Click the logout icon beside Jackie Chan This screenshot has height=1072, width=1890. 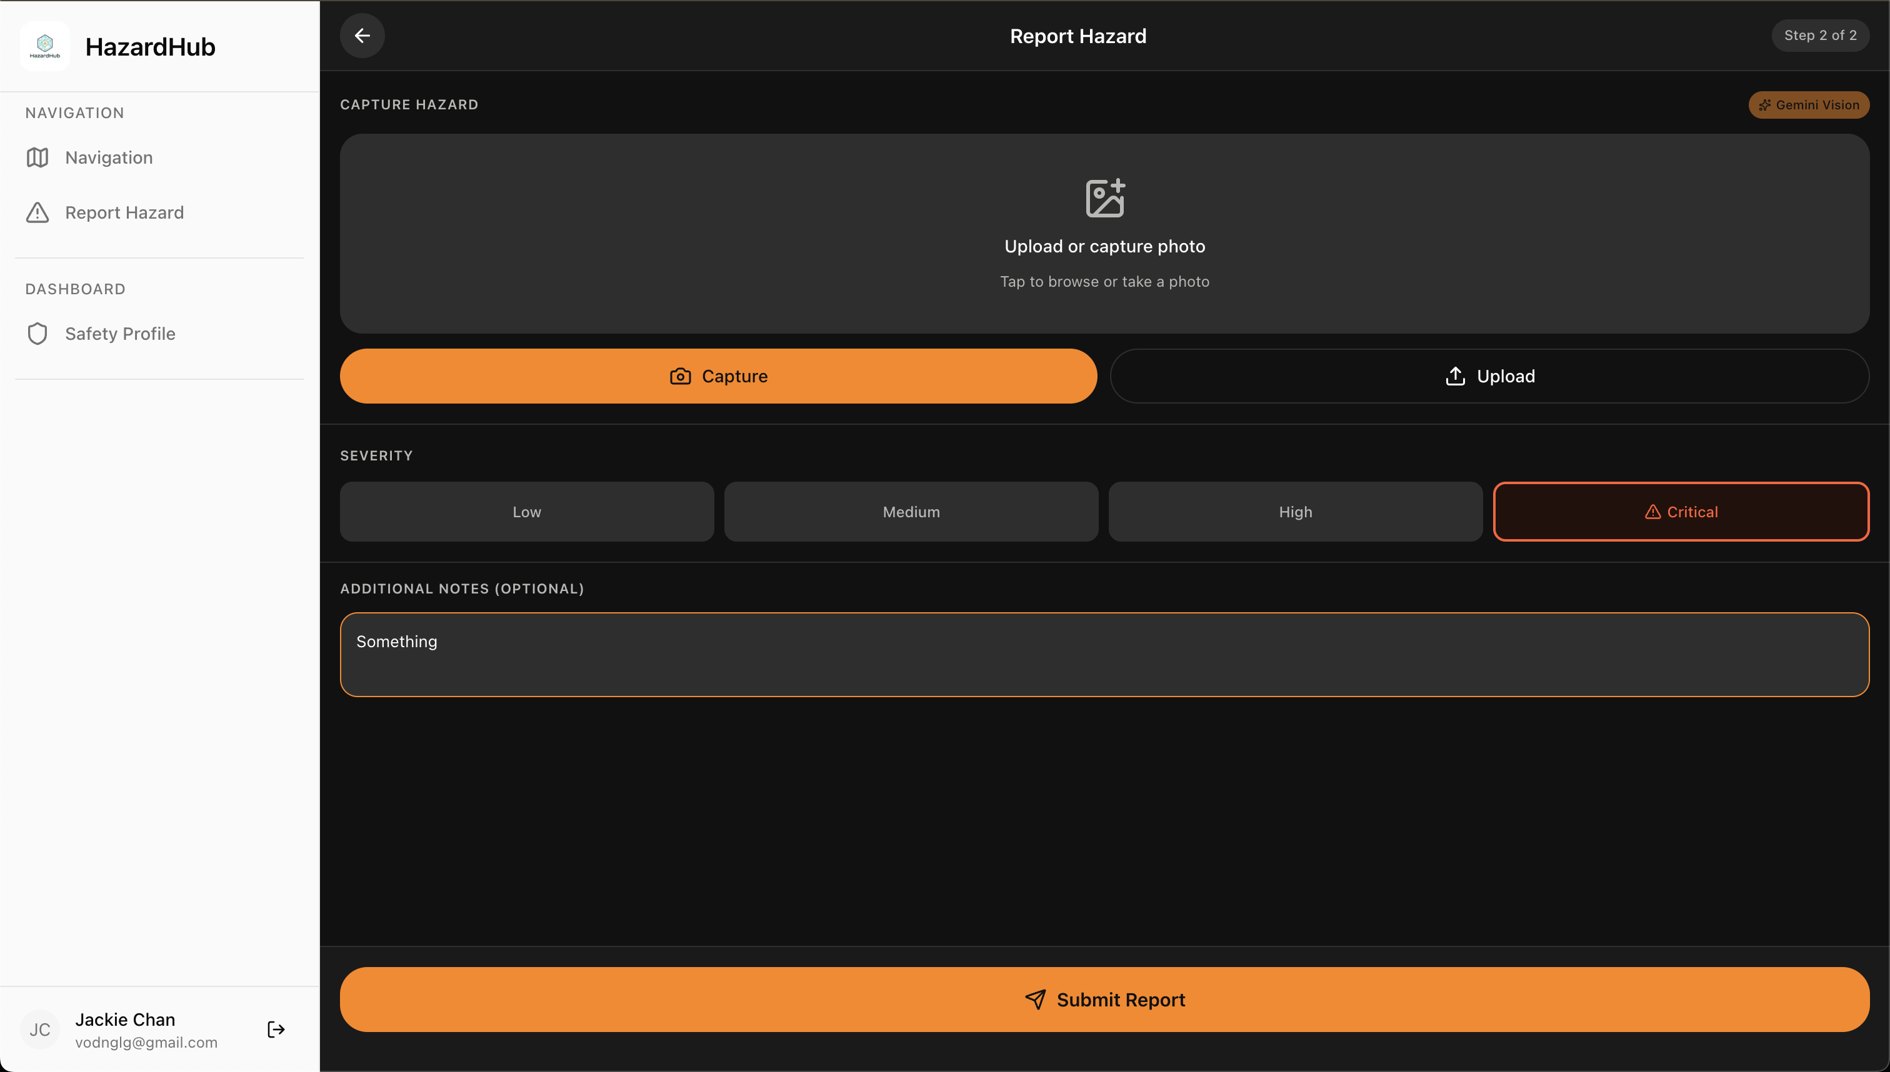[x=276, y=1030]
